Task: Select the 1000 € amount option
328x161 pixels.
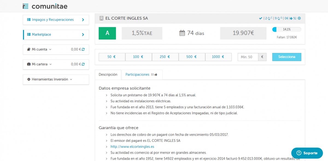Action: 218,57
